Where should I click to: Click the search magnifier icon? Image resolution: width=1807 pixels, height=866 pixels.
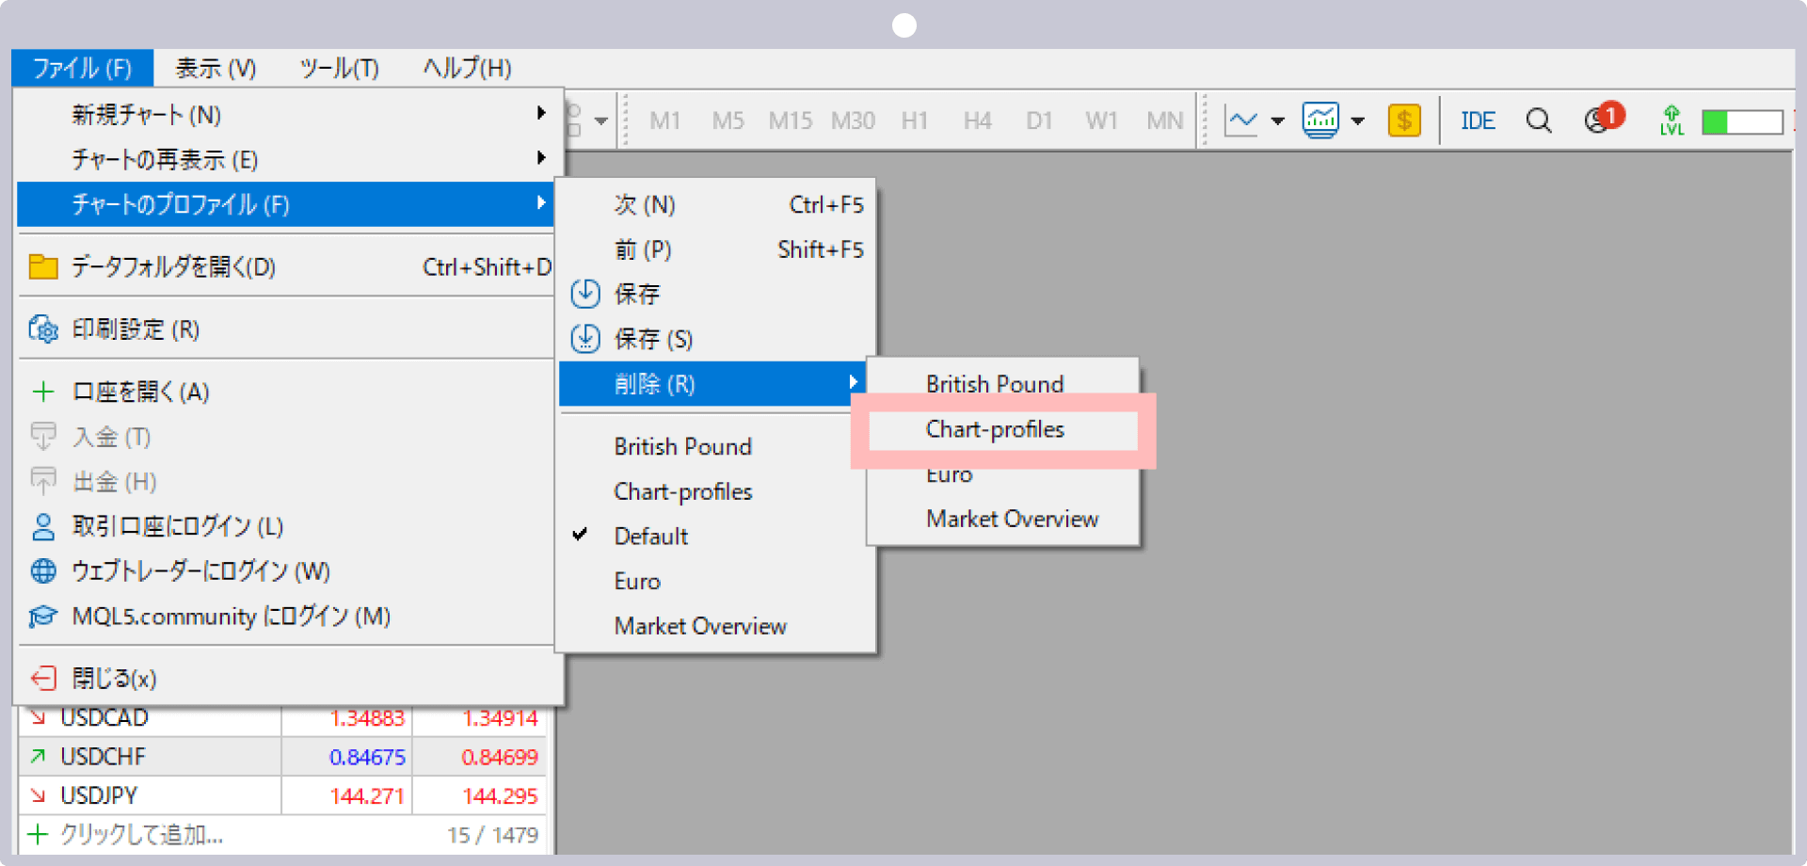1539,120
